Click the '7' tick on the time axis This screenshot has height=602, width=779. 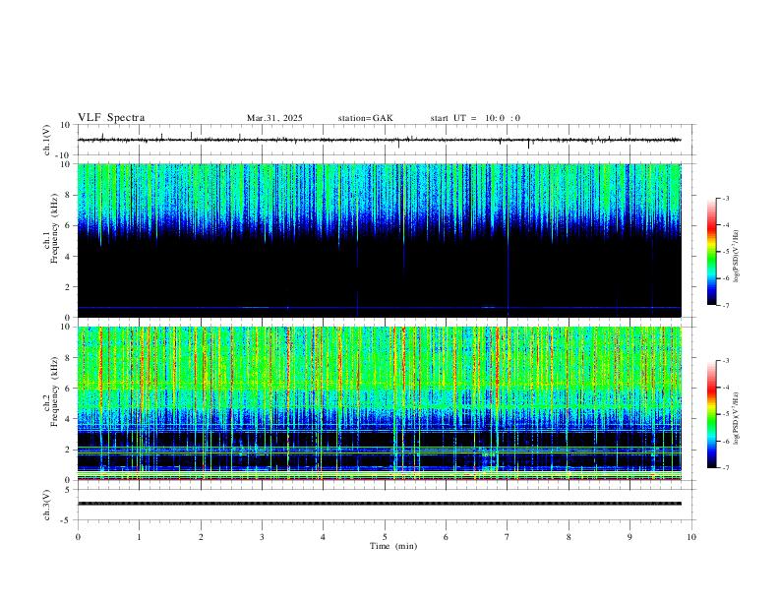coord(508,537)
